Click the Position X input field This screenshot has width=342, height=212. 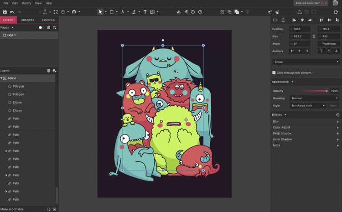(300, 29)
